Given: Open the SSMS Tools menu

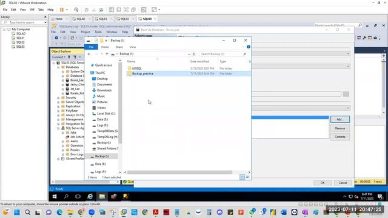Looking at the screenshot, I should [98, 32].
